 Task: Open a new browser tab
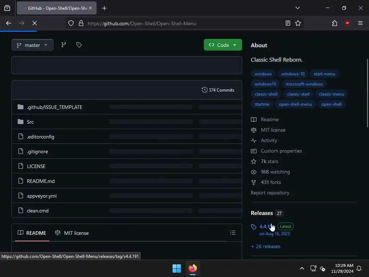pos(104,8)
